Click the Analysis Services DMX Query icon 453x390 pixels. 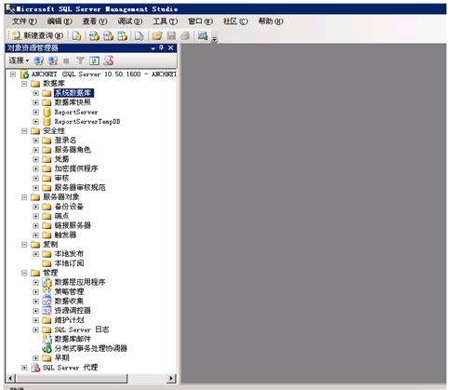[x=108, y=36]
